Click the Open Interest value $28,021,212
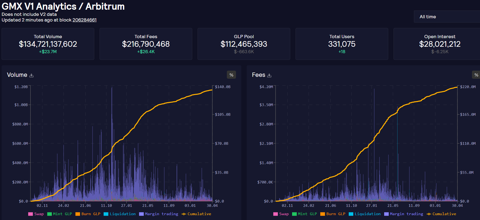Image resolution: width=480 pixels, height=220 pixels. [440, 44]
